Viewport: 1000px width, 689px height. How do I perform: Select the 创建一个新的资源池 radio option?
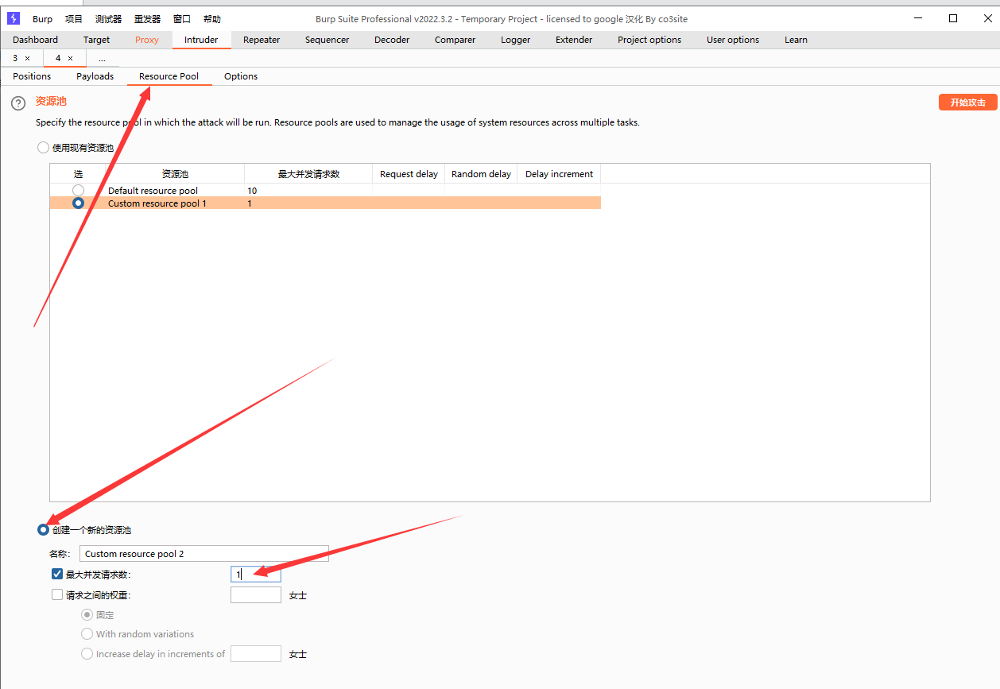click(x=43, y=529)
